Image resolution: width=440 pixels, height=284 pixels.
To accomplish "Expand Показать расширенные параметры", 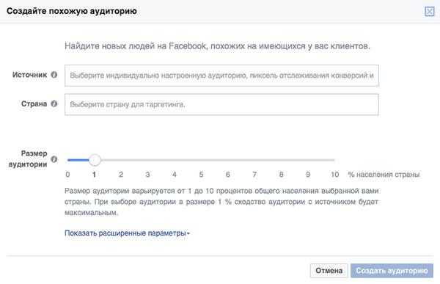I will (127, 233).
